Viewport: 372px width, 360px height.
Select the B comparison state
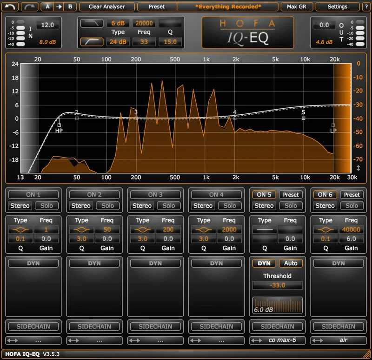click(x=70, y=7)
